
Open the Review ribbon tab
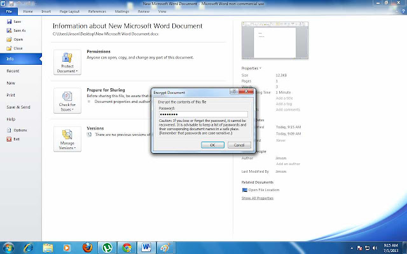(144, 11)
